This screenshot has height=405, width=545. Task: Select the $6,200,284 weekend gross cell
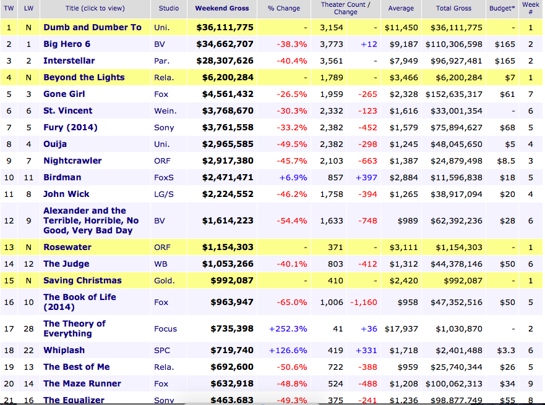[228, 77]
